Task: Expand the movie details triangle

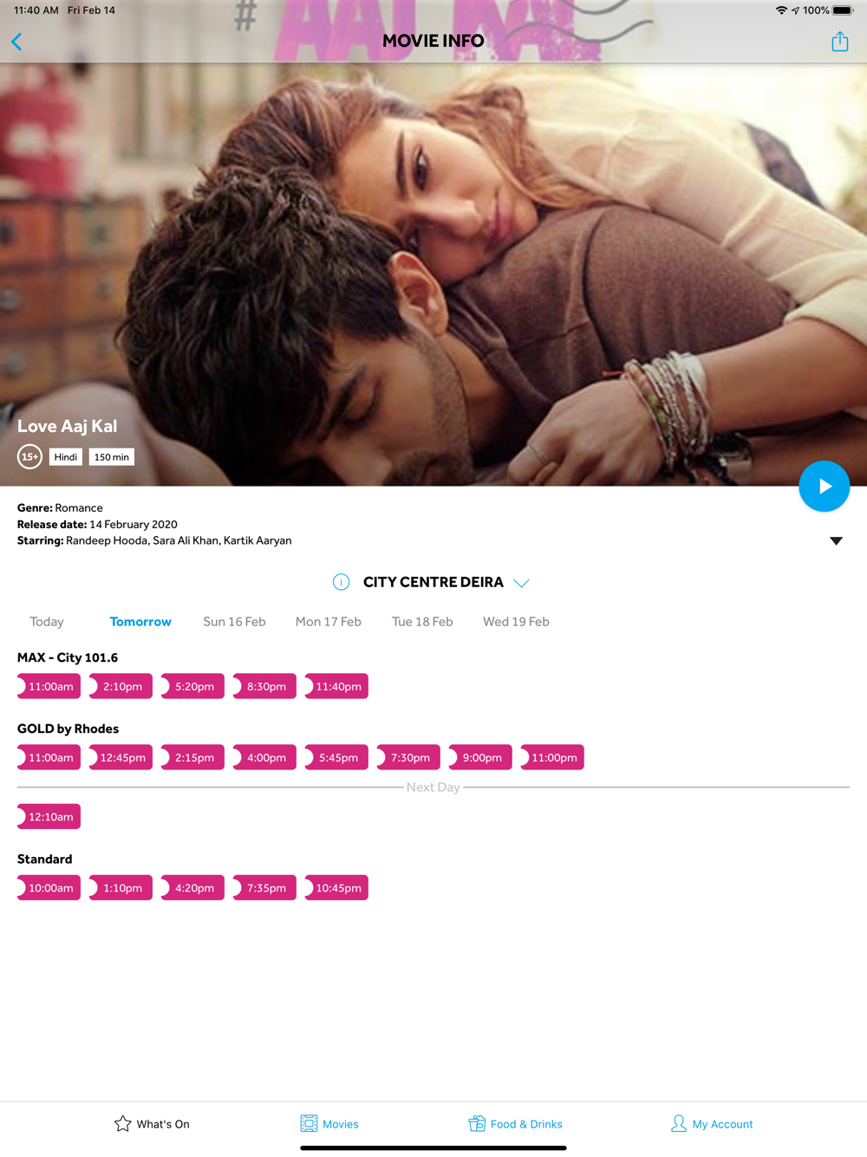Action: click(836, 541)
